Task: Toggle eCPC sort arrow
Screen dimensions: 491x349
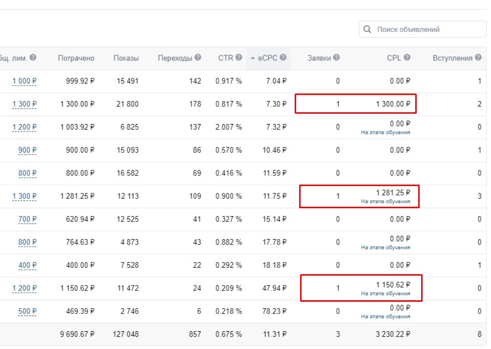Action: 253,58
